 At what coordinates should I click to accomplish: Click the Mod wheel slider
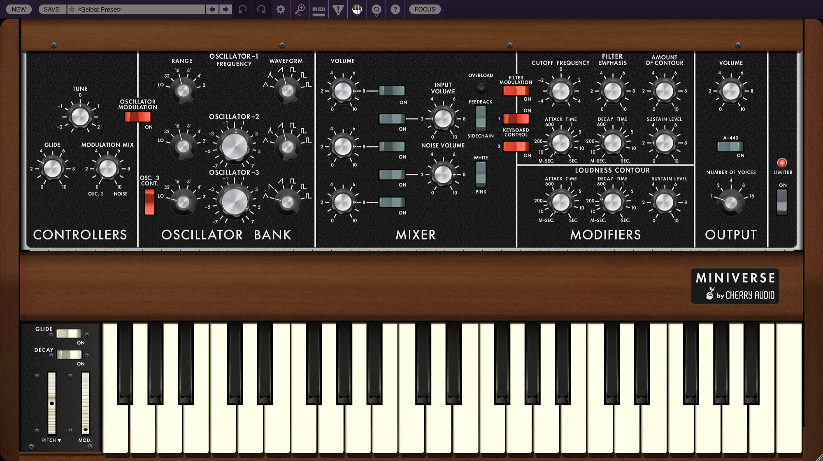[x=85, y=403]
